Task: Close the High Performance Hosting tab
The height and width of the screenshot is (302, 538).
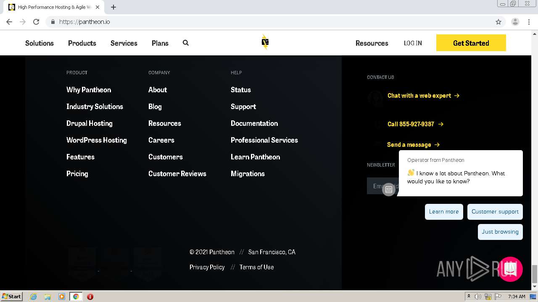Action: click(x=98, y=7)
